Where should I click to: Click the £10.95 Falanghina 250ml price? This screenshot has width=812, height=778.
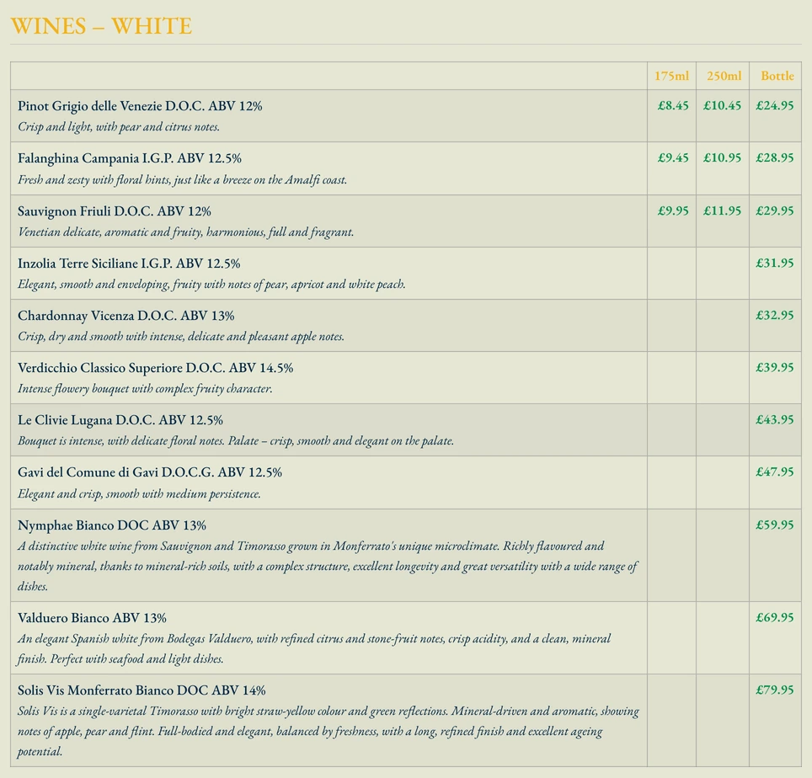point(722,158)
